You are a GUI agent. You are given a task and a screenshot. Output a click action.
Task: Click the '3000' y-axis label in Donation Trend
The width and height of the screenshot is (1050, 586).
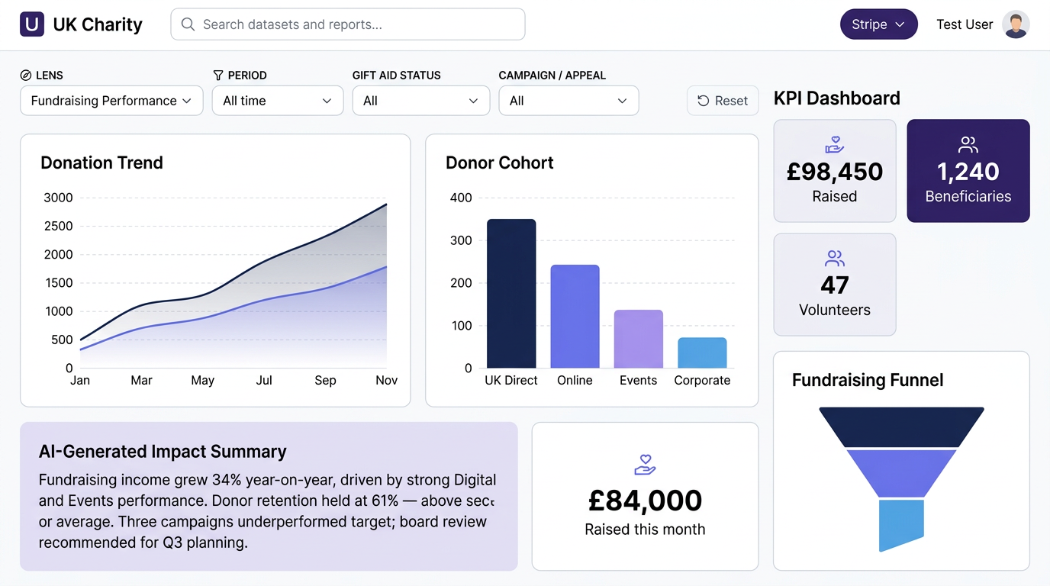pyautogui.click(x=58, y=198)
